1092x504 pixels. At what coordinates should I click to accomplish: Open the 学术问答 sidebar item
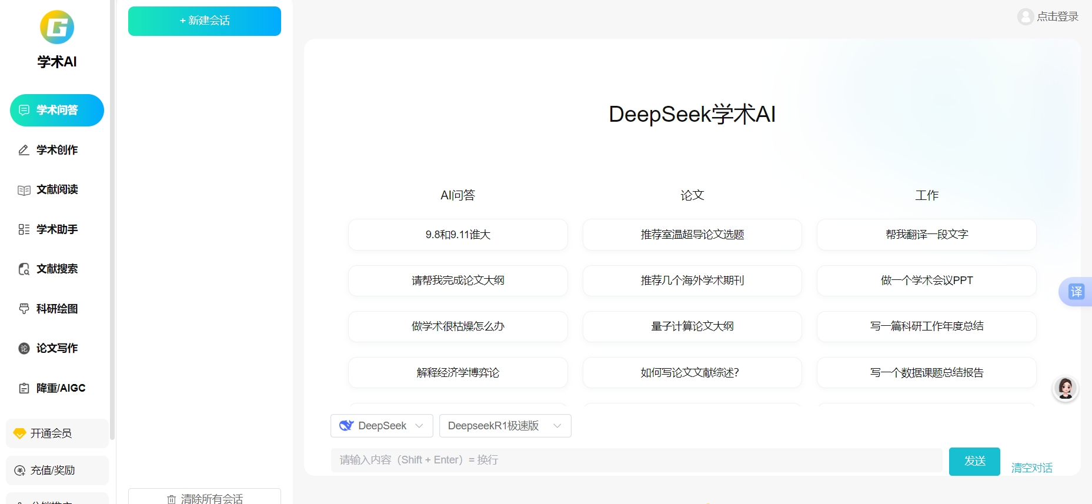click(x=57, y=110)
